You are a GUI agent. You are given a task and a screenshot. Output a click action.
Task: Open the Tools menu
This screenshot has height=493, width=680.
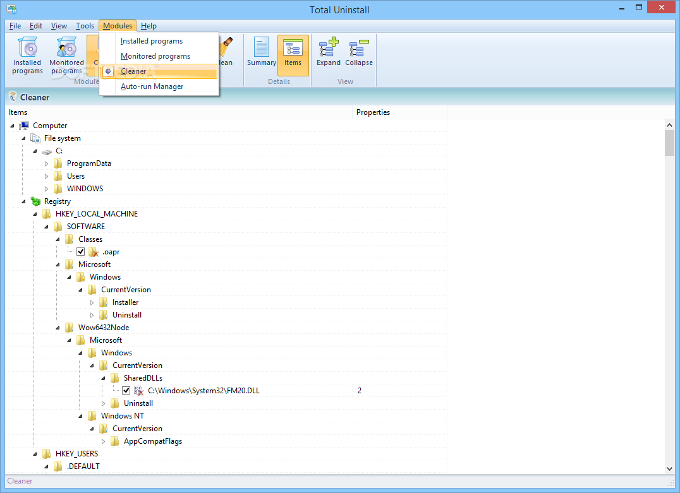[x=85, y=25]
